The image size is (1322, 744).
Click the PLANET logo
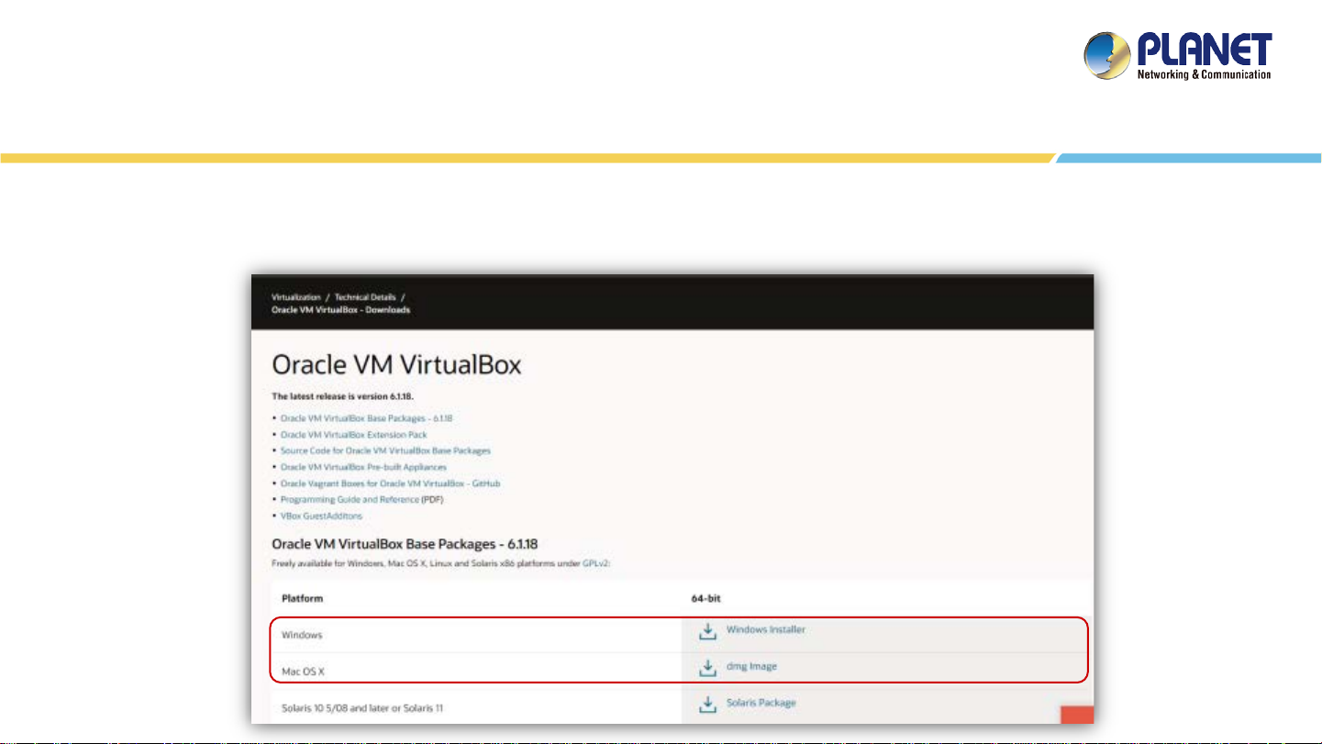point(1178,55)
